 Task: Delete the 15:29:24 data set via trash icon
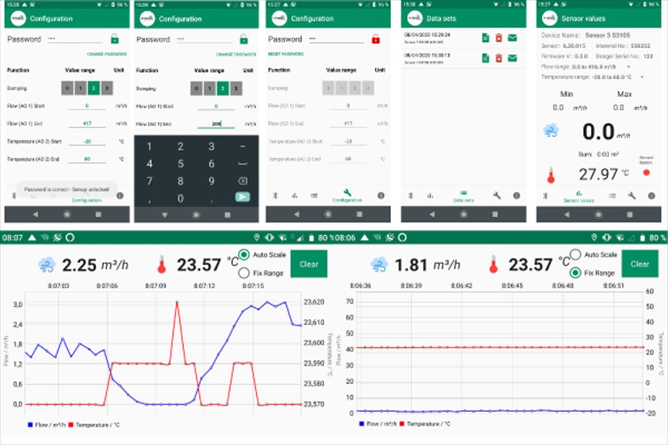point(499,38)
